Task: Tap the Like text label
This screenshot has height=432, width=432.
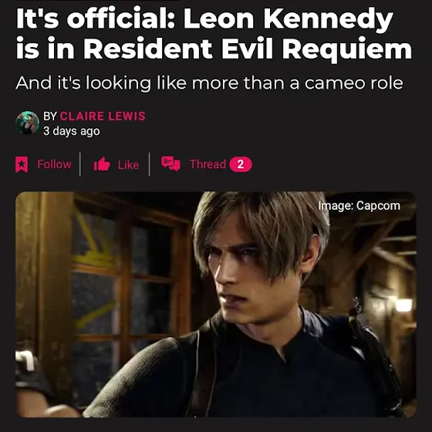Action: [128, 165]
